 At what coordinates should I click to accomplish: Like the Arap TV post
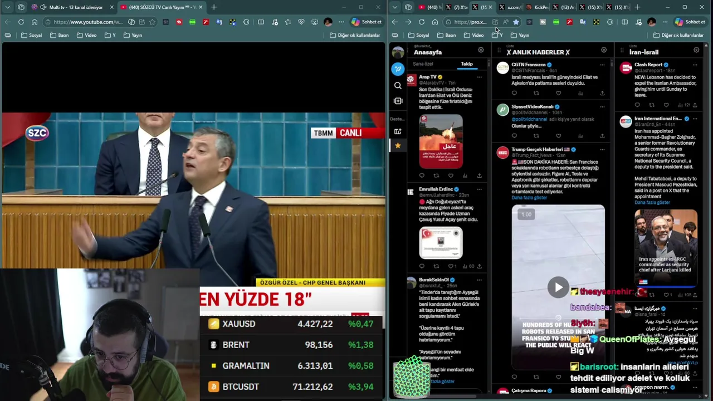pos(451,175)
